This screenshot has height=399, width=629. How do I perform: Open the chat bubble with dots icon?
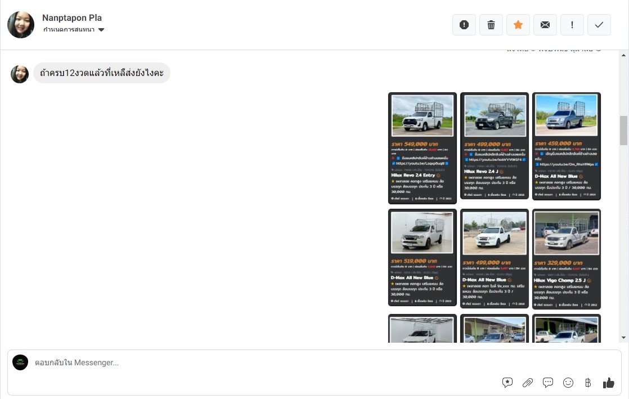[548, 383]
